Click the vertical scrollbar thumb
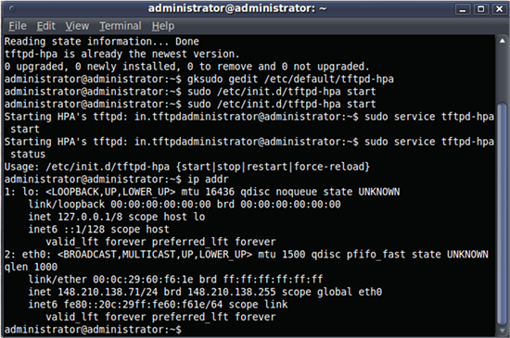510x338 pixels. point(503,214)
